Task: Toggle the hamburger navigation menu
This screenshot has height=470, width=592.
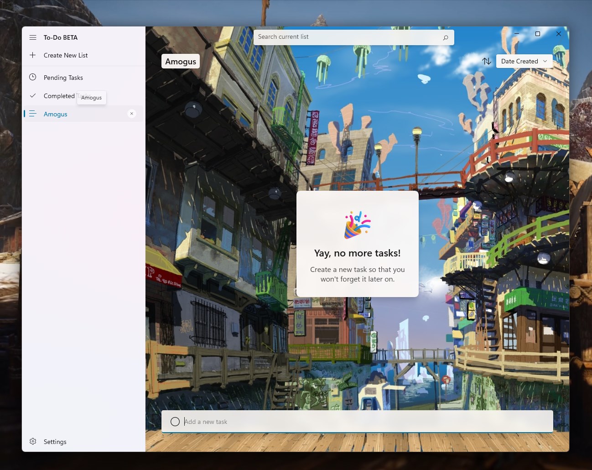Action: tap(33, 37)
